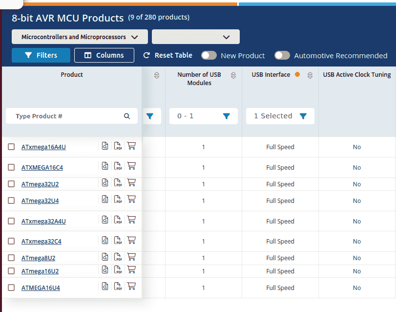Check the ATxmega16A4U checkbox

pyautogui.click(x=11, y=147)
